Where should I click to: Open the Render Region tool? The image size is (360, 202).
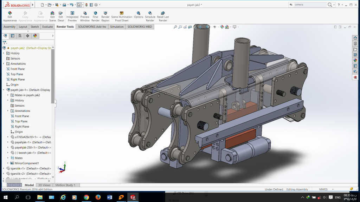pyautogui.click(x=105, y=16)
